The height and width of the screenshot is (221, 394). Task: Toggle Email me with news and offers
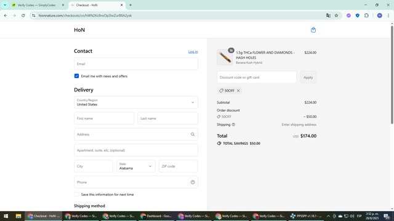tap(76, 76)
